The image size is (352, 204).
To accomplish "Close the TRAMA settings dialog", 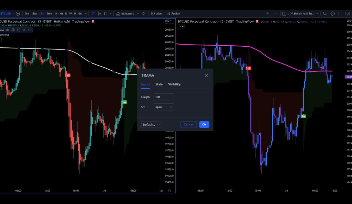I will click(207, 76).
